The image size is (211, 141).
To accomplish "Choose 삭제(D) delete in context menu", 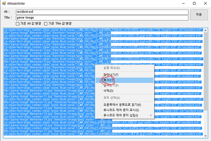I will tap(125, 91).
